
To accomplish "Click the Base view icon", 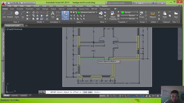I will pos(176,15).
